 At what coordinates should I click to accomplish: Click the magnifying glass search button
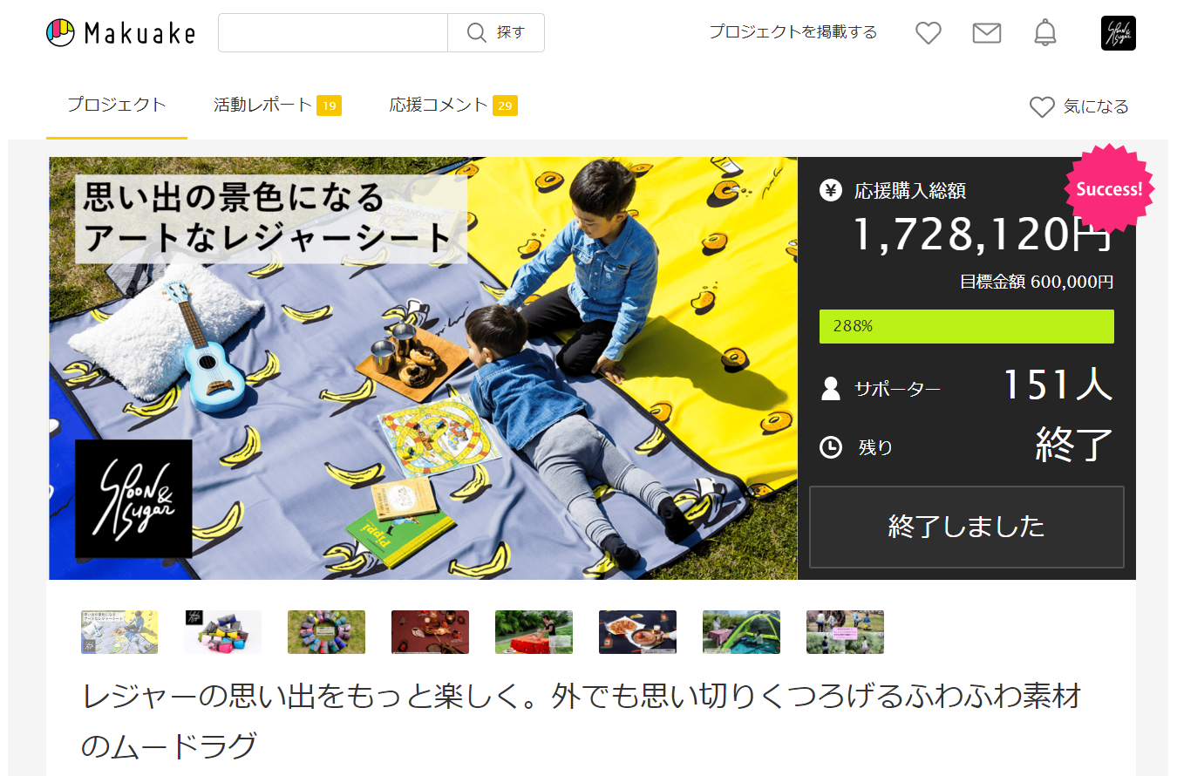tap(496, 33)
